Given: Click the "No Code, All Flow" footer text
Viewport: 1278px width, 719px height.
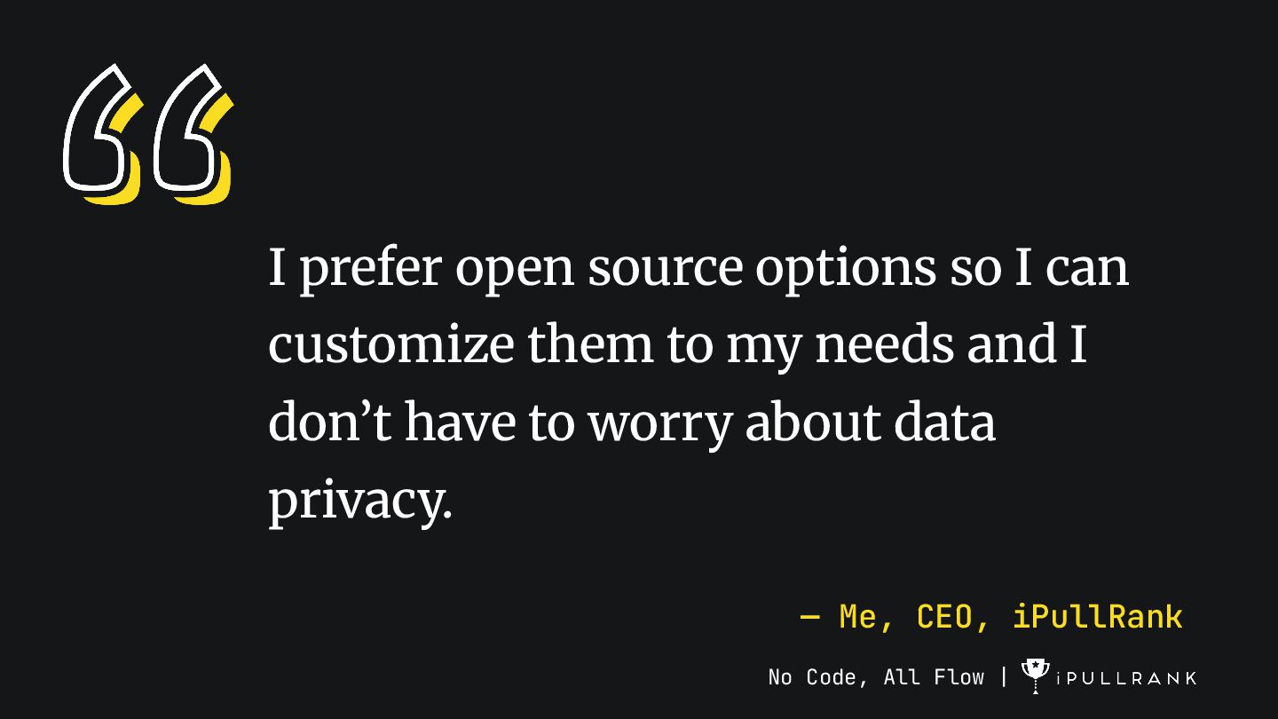Looking at the screenshot, I should pyautogui.click(x=876, y=677).
